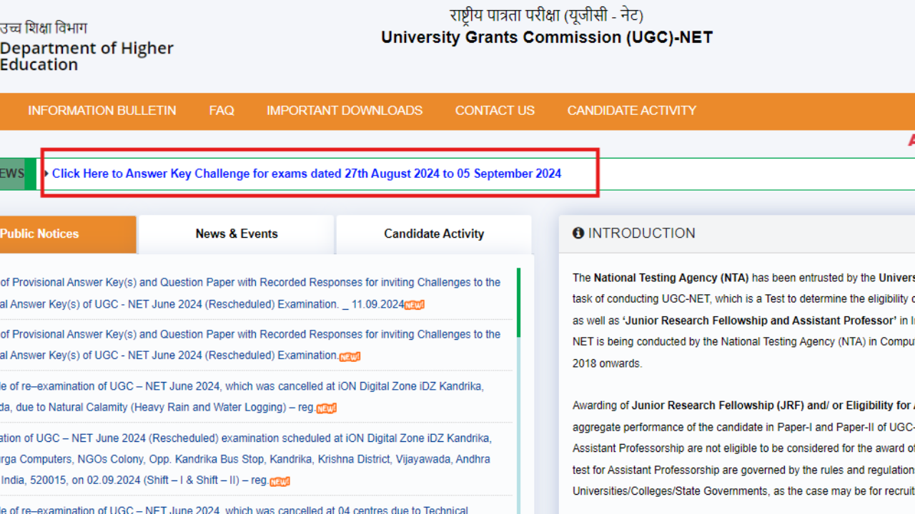Open re-examination notice about Natural Calamity

coord(242,397)
